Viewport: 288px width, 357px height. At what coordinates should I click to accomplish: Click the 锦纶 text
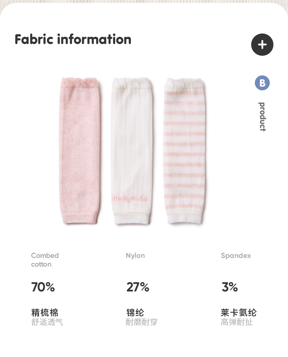135,313
